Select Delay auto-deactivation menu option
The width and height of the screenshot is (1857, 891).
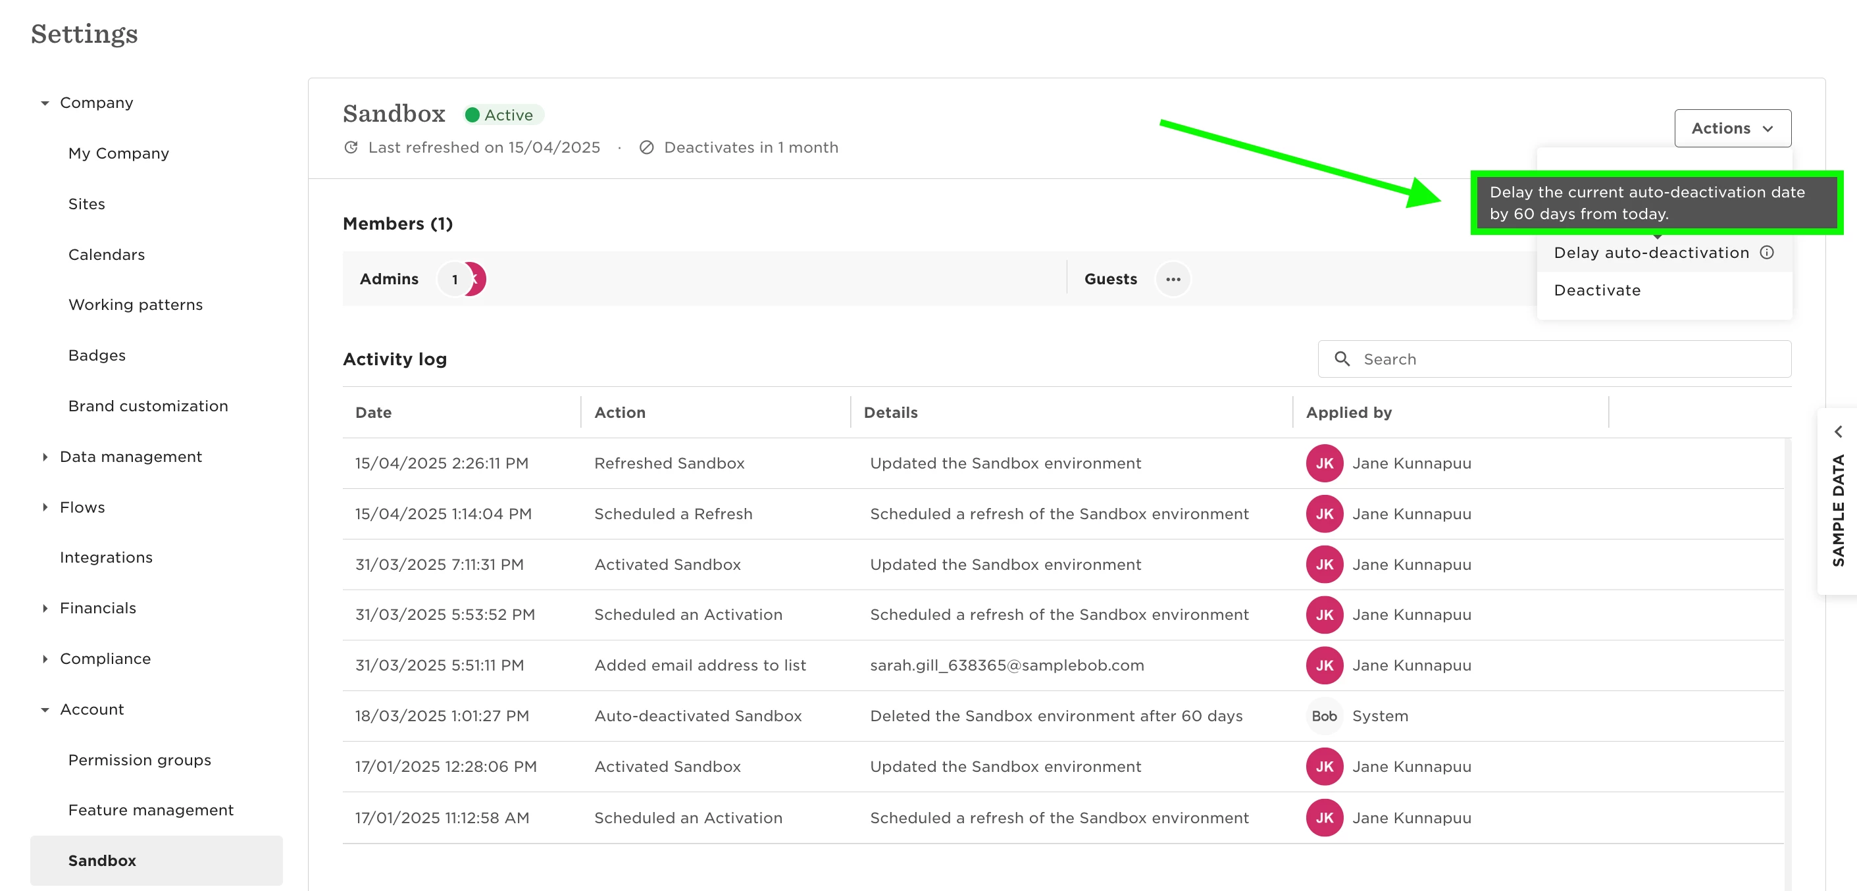click(x=1664, y=253)
